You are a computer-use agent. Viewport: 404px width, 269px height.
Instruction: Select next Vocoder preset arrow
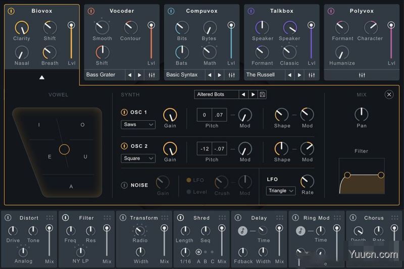pos(139,75)
